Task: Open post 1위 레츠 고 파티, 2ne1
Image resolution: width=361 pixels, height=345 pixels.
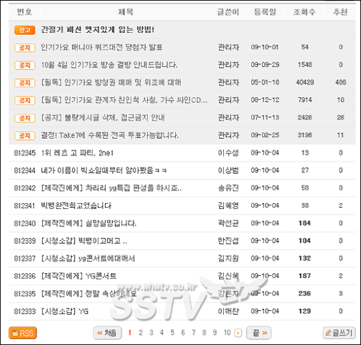Action: pos(77,153)
